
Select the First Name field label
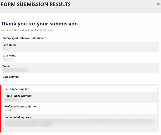(9, 45)
